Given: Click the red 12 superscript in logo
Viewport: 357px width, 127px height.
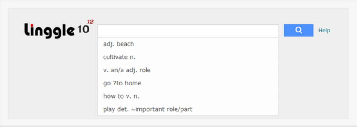Looking at the screenshot, I should pos(90,22).
